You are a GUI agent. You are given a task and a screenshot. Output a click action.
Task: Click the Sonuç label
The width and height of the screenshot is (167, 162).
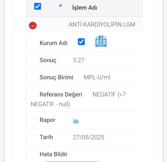[x=48, y=61]
